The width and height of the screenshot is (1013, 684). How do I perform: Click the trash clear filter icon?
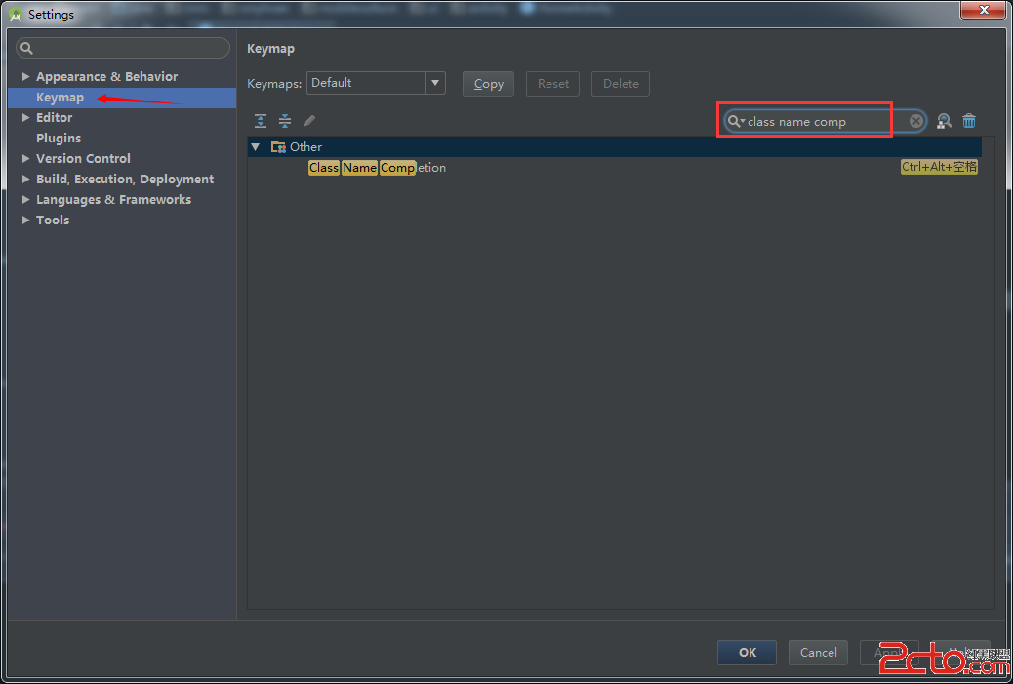(x=969, y=121)
